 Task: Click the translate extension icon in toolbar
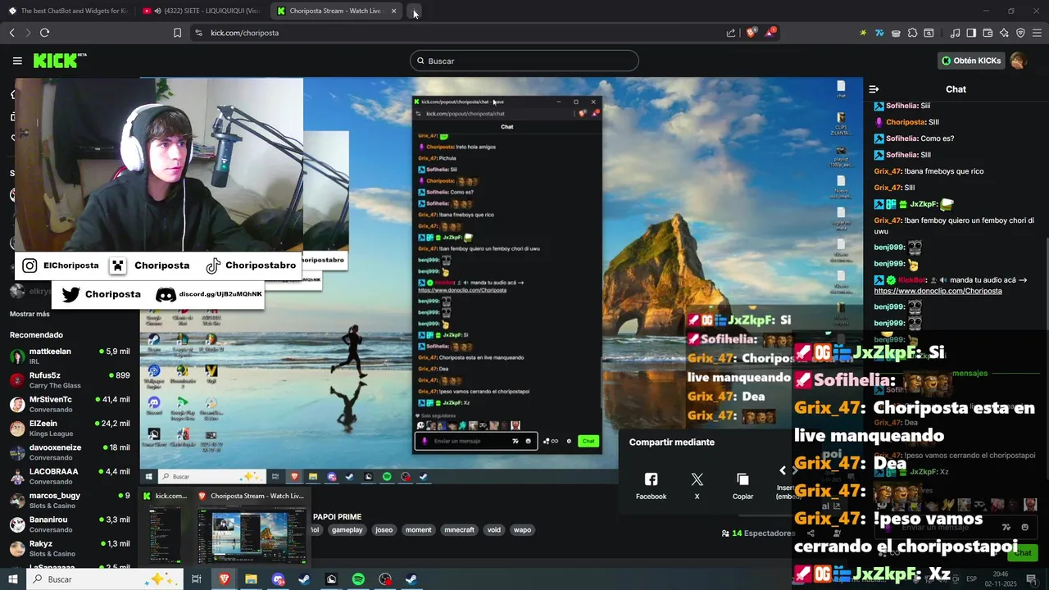pos(879,33)
